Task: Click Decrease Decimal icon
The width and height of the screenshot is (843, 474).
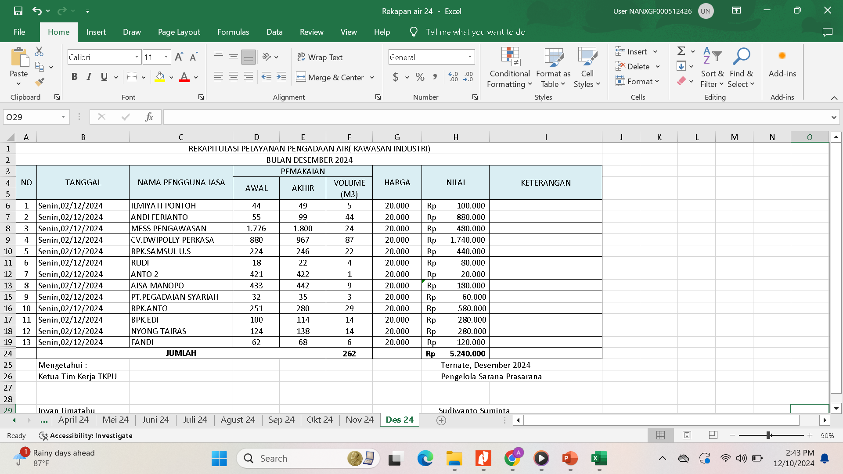Action: 468,77
